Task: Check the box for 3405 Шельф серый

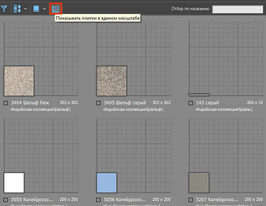Action: click(x=98, y=103)
